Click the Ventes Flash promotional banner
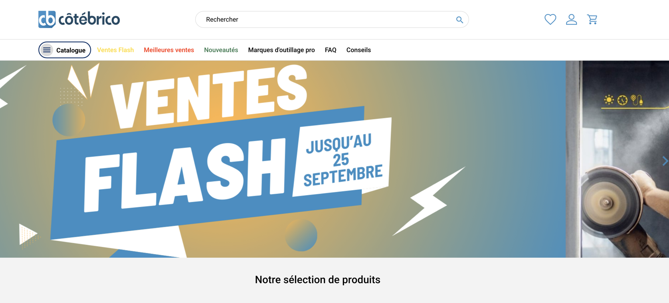This screenshot has width=669, height=303. [283, 159]
